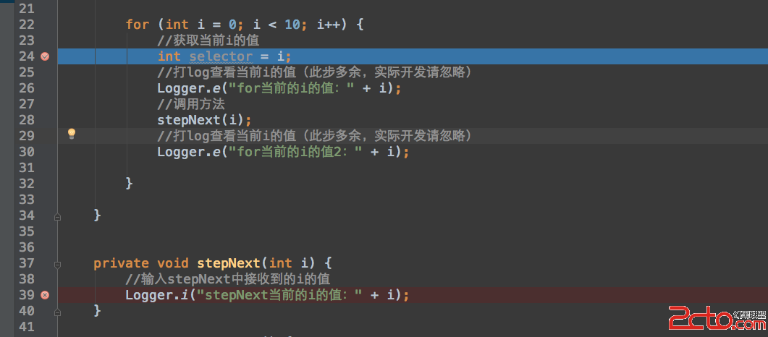Screen dimensions: 768x337
Task: Collapse stepNext method at line 37
Action: tap(58, 263)
